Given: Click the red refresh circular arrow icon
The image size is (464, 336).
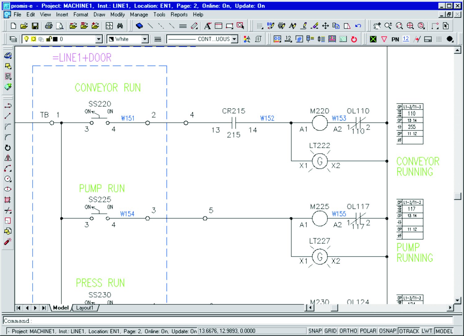Looking at the screenshot, I should (x=354, y=39).
